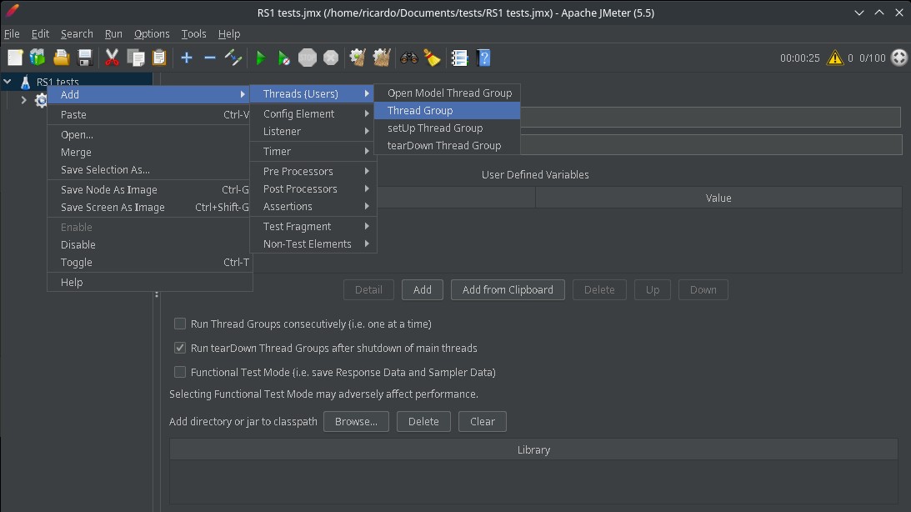Choose setUp Thread Group
The height and width of the screenshot is (512, 911).
pyautogui.click(x=447, y=128)
